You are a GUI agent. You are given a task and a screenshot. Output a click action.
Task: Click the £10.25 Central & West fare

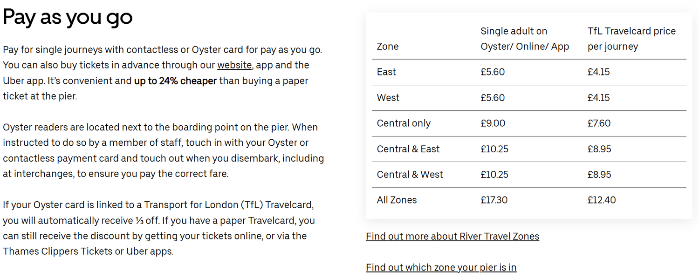pyautogui.click(x=494, y=175)
